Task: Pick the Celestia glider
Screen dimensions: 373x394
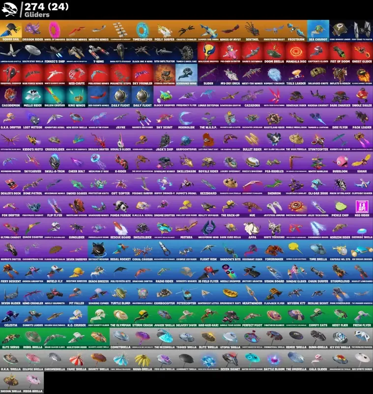Action: (11, 317)
